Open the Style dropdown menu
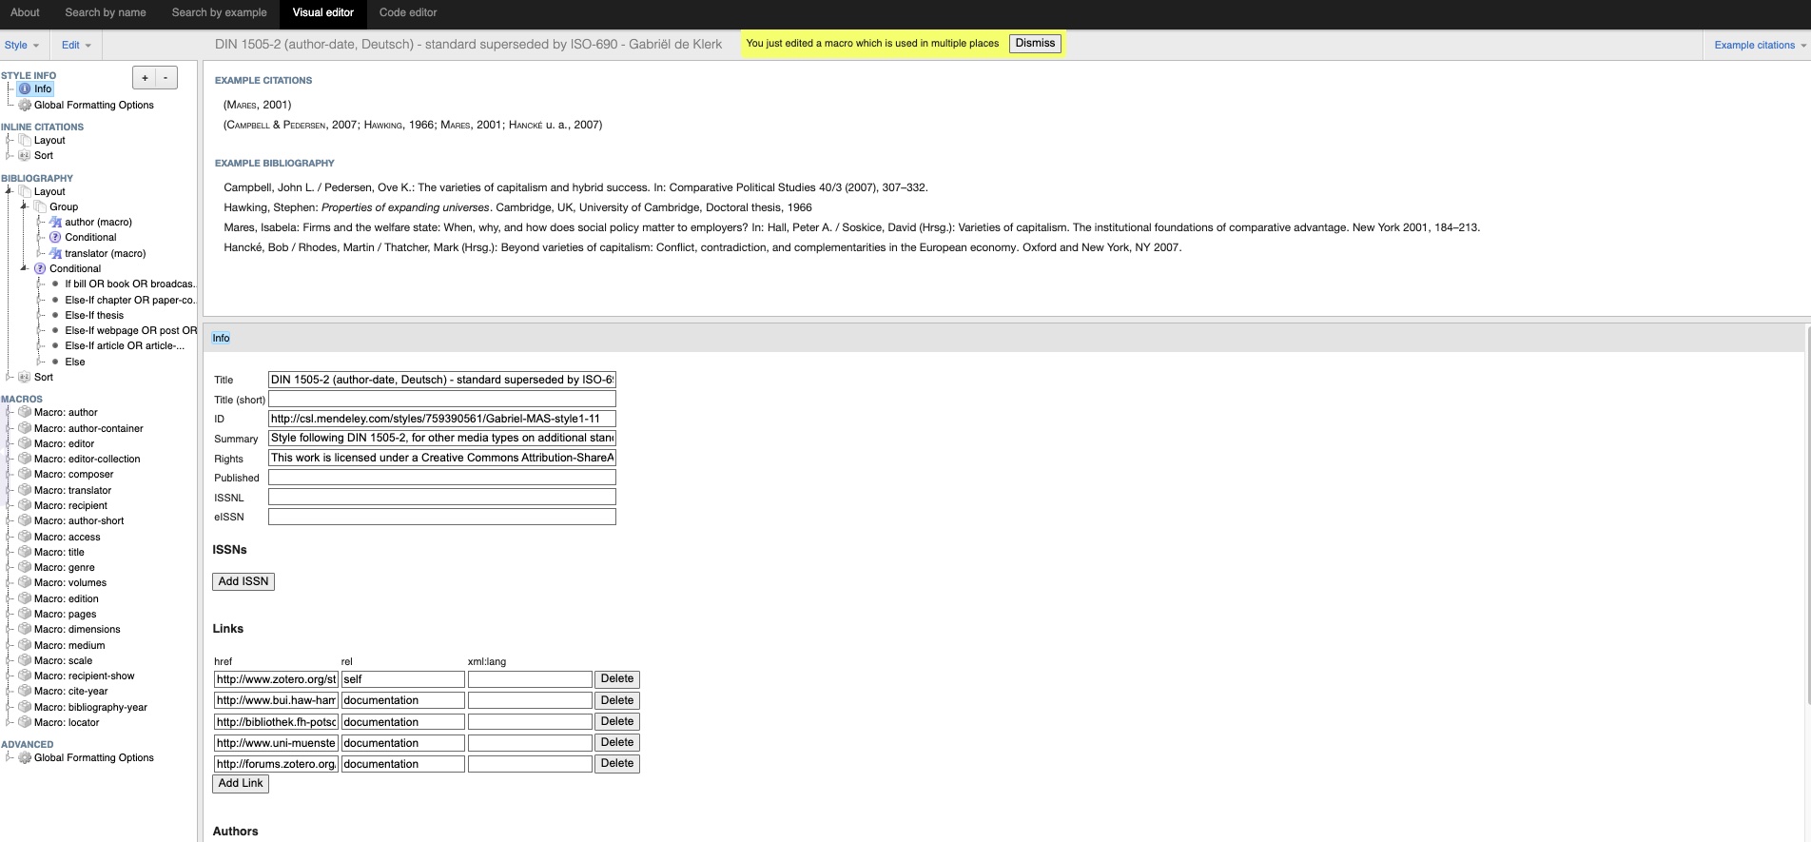The width and height of the screenshot is (1811, 842). click(22, 46)
